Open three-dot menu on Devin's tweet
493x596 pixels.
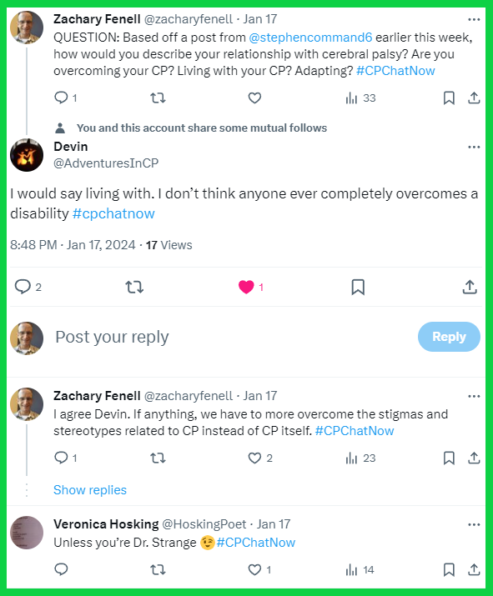pyautogui.click(x=474, y=147)
